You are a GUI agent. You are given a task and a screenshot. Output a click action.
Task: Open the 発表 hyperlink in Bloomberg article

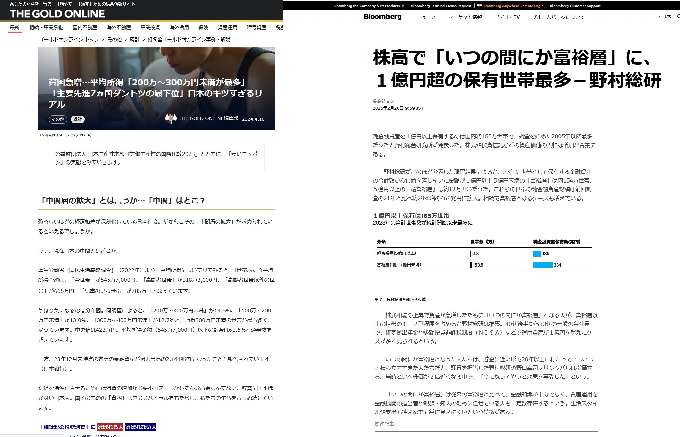[443, 145]
